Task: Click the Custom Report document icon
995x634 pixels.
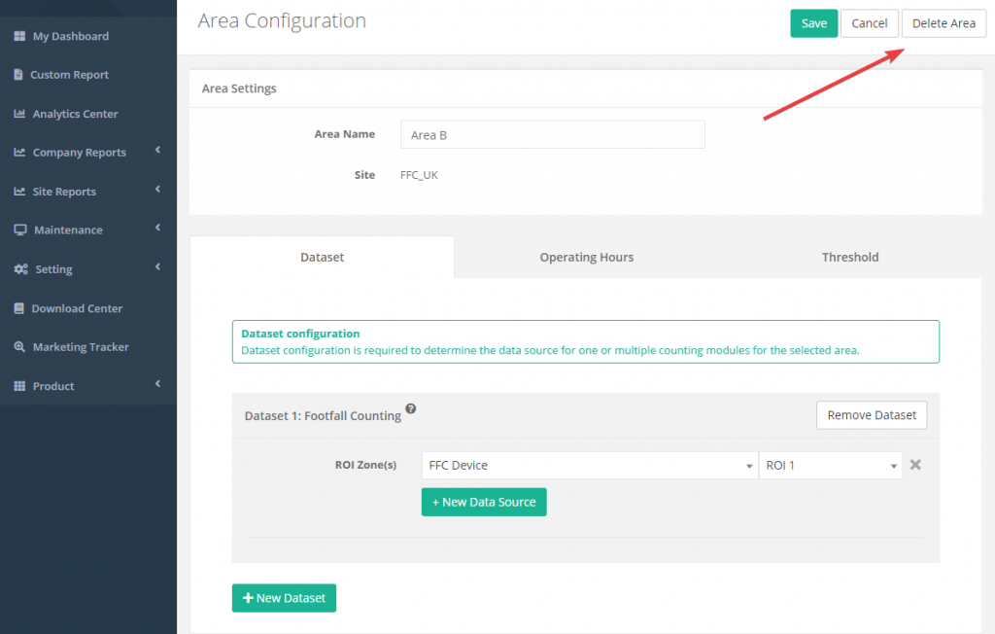Action: (x=18, y=75)
